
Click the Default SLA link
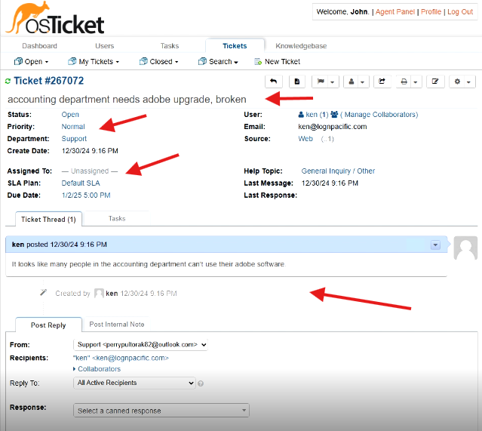(81, 183)
